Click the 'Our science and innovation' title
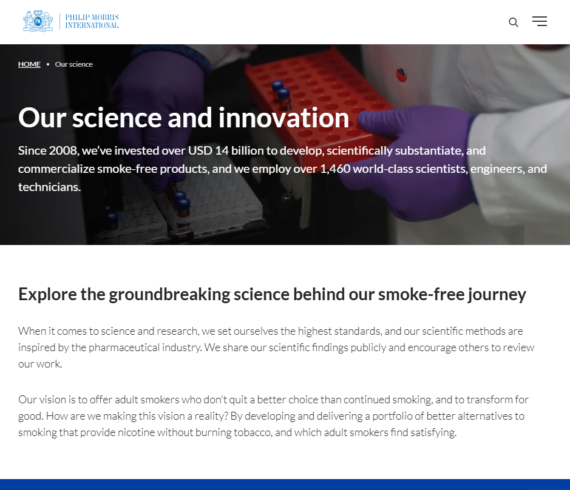570x490 pixels. tap(183, 118)
